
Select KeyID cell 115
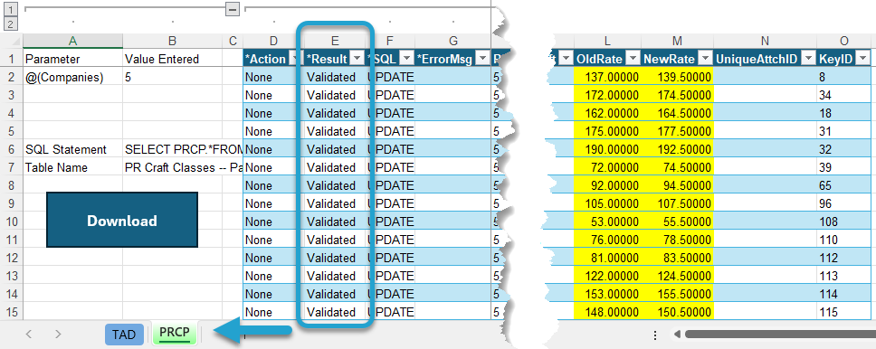[844, 312]
